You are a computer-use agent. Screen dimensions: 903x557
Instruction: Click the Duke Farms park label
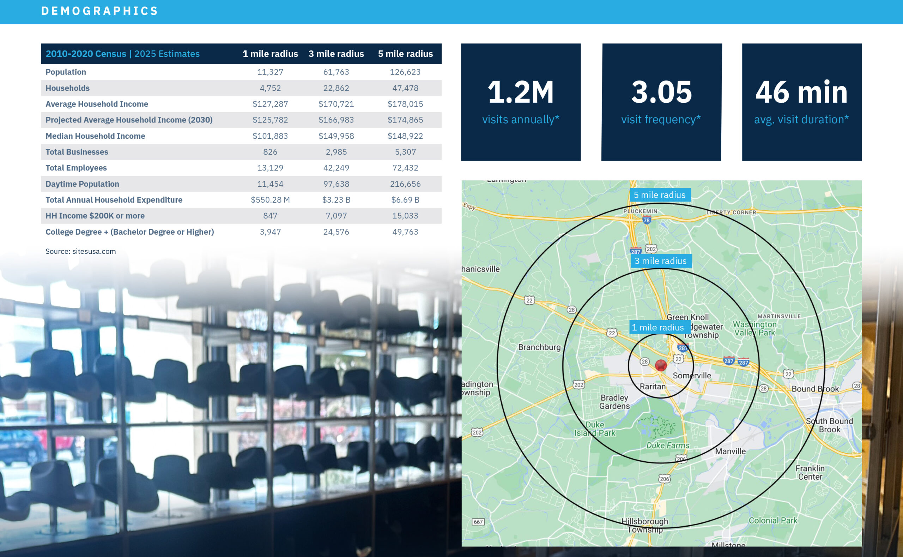(668, 445)
